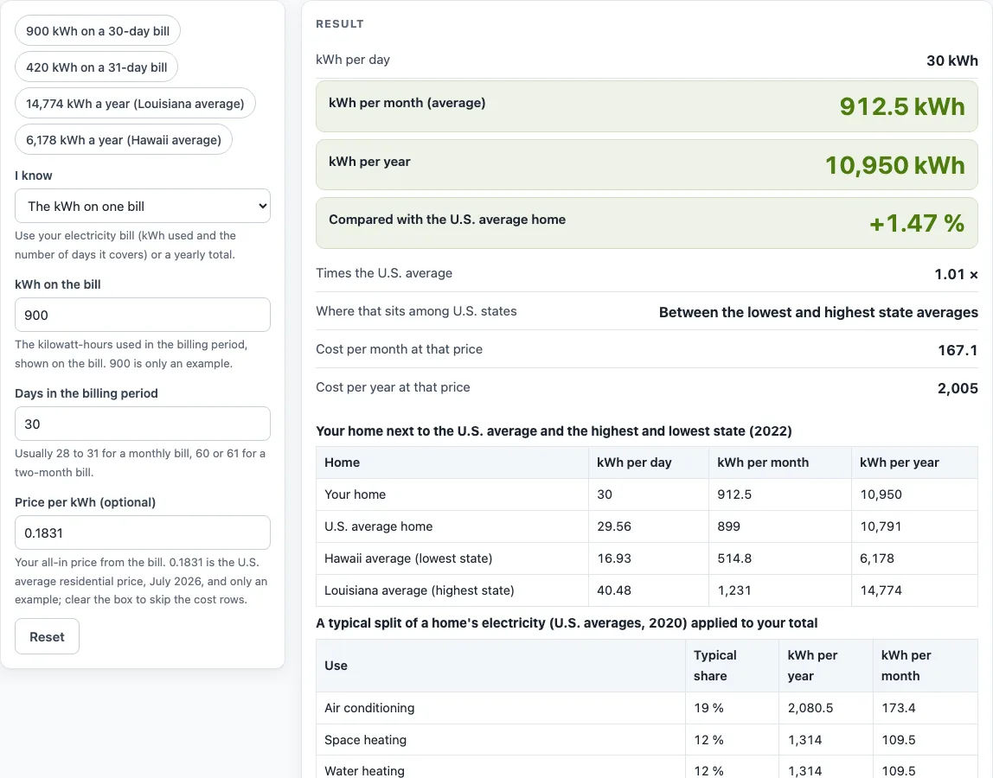Image resolution: width=993 pixels, height=778 pixels.
Task: Choose the 420 kWh on a 31-day bill preset
Action: tap(96, 67)
